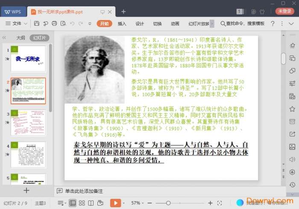The image size is (299, 209).
Task: Open the share/export icon in sidebar
Action: pos(292,134)
